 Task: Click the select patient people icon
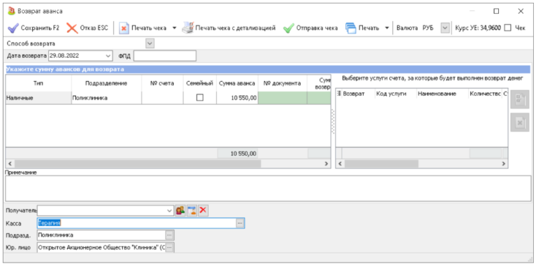pyautogui.click(x=180, y=211)
